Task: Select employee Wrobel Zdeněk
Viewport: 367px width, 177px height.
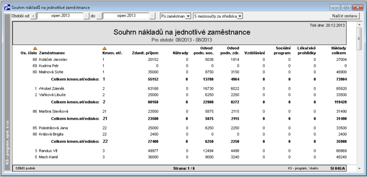Action: click(51, 89)
